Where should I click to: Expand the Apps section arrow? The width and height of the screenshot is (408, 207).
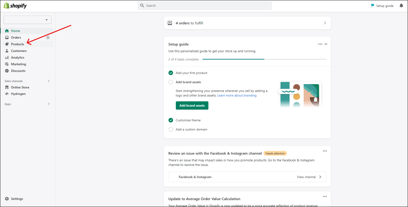(49, 104)
